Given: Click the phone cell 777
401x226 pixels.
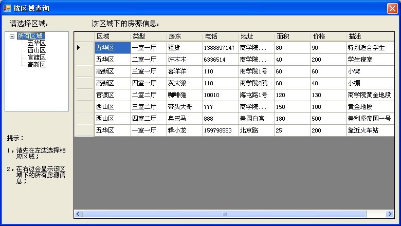Looking at the screenshot, I should click(221, 107).
